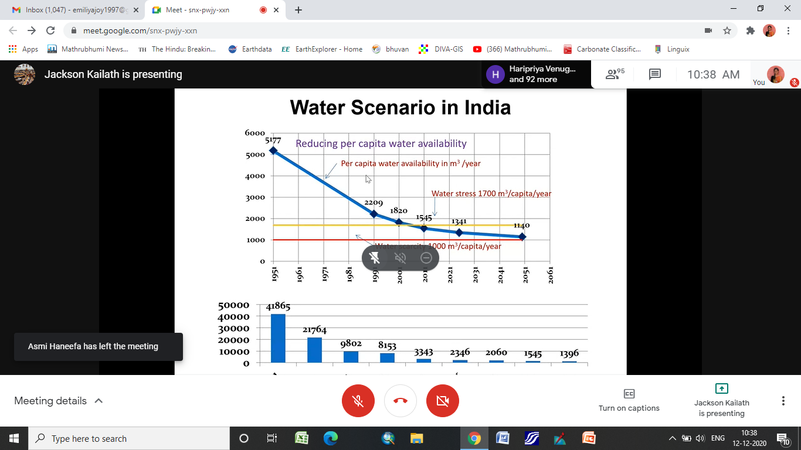Open a new browser tab
The width and height of the screenshot is (801, 450).
[x=298, y=10]
